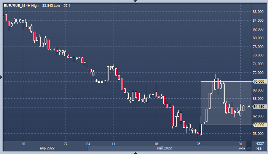The width and height of the screenshot is (268, 154).
Task: Select the 60,000 price level label
Action: coord(258,125)
